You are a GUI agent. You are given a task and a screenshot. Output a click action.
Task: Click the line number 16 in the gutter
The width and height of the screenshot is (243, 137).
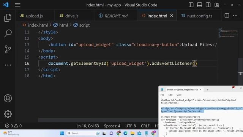(x=27, y=64)
